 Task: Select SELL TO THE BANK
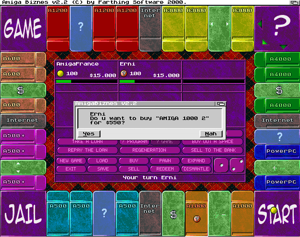click(x=212, y=150)
